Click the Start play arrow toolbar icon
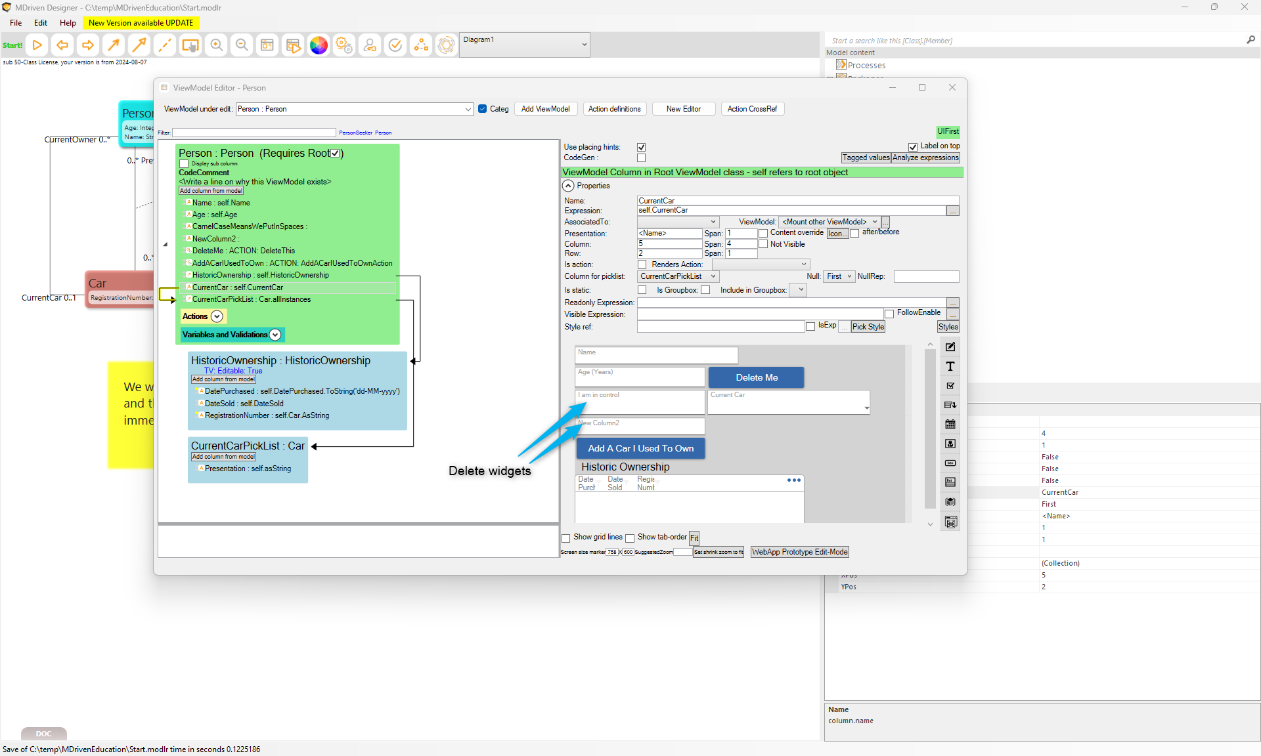Viewport: 1261px width, 756px height. (37, 45)
